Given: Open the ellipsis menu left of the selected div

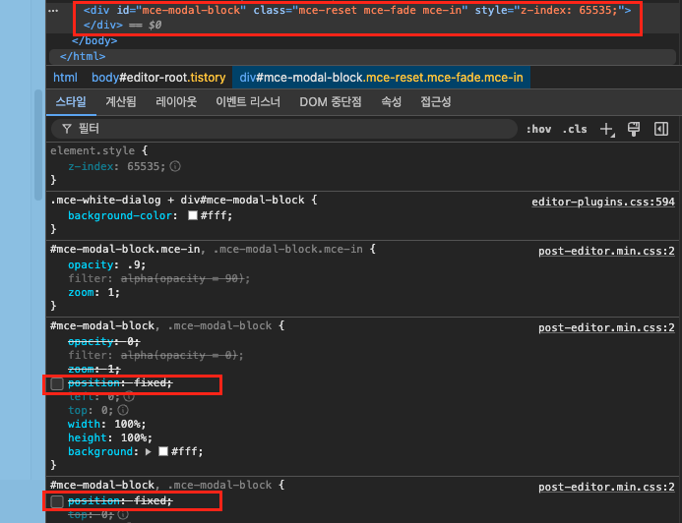Looking at the screenshot, I should pyautogui.click(x=53, y=11).
